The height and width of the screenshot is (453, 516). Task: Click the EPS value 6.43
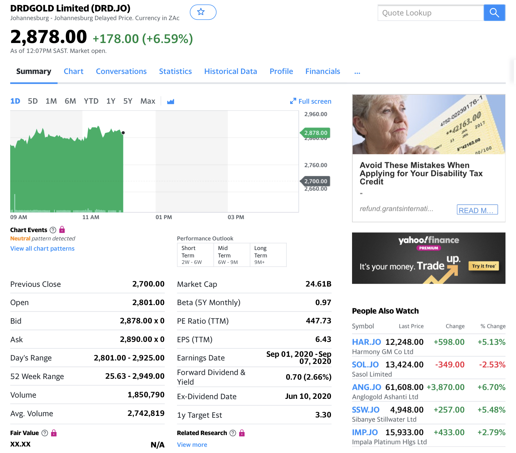(323, 339)
